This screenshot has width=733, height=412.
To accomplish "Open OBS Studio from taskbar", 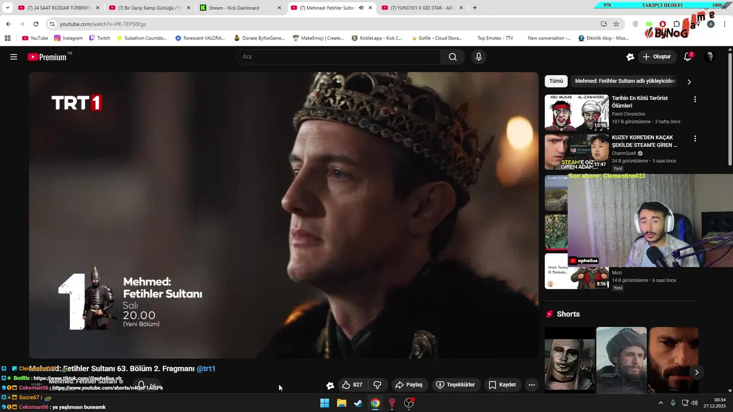I will point(409,403).
